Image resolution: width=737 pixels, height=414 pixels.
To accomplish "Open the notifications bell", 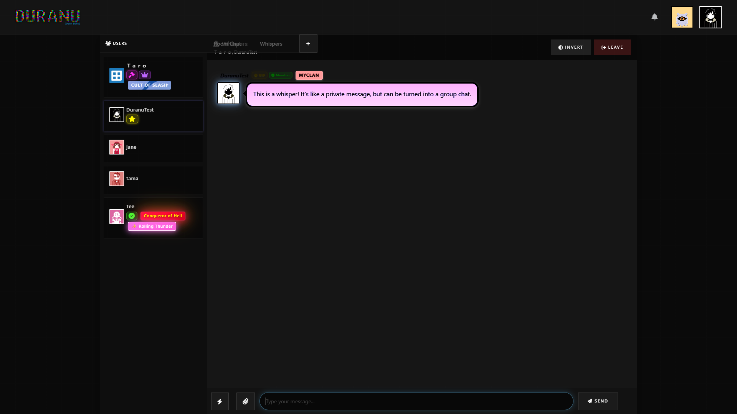I will pos(654,17).
